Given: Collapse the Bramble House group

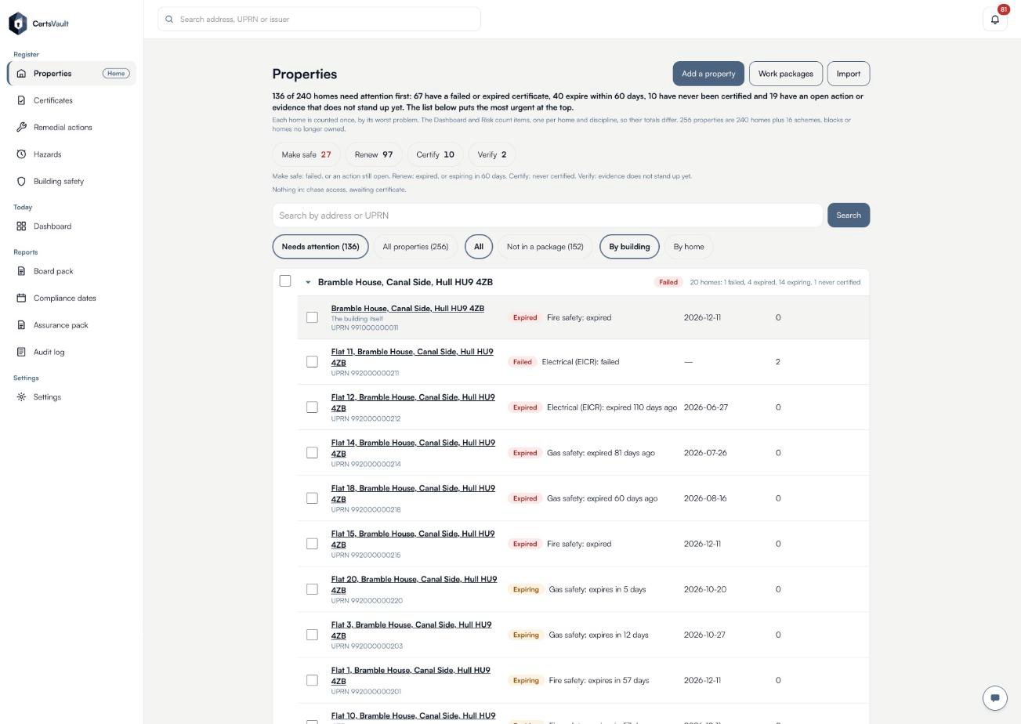Looking at the screenshot, I should [x=308, y=282].
